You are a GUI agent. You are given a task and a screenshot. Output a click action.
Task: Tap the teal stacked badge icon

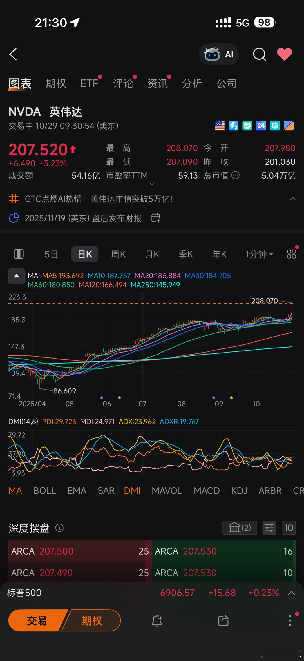(x=275, y=126)
